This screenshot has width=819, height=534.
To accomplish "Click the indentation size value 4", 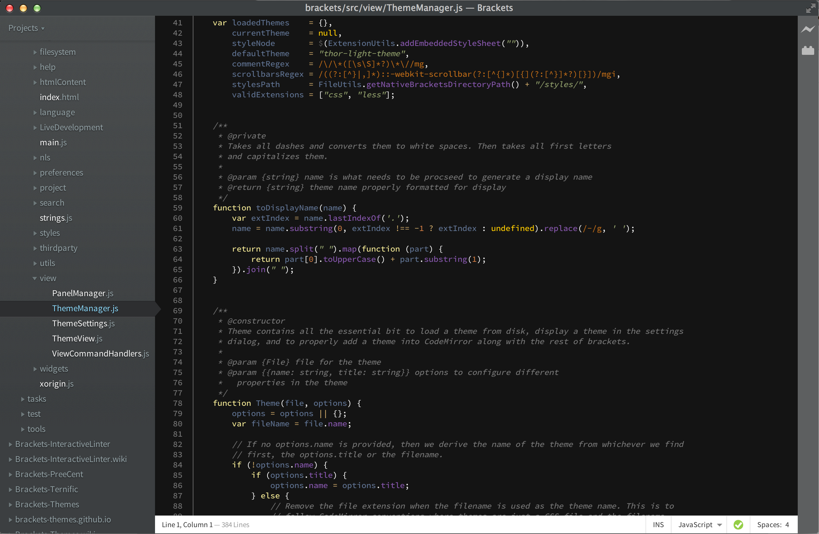I will (787, 524).
